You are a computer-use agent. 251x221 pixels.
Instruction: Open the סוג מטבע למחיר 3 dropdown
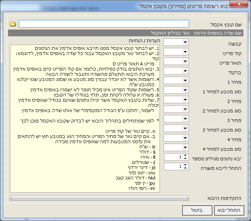[185, 128]
